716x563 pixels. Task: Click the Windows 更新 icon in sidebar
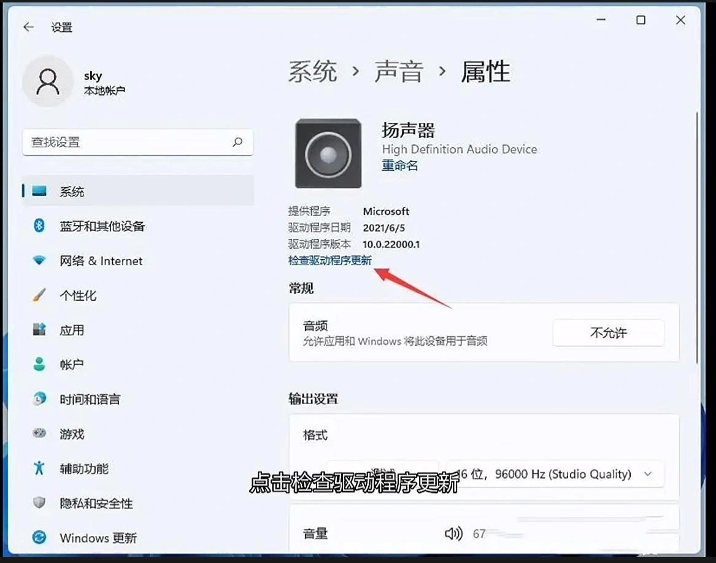[39, 538]
